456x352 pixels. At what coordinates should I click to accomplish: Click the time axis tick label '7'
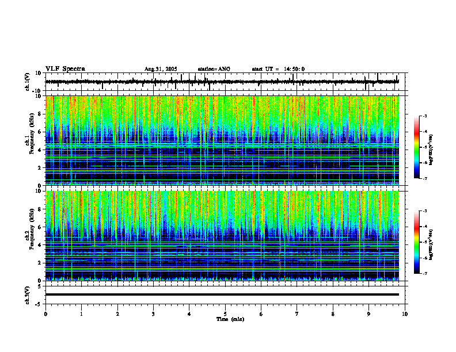pos(297,314)
